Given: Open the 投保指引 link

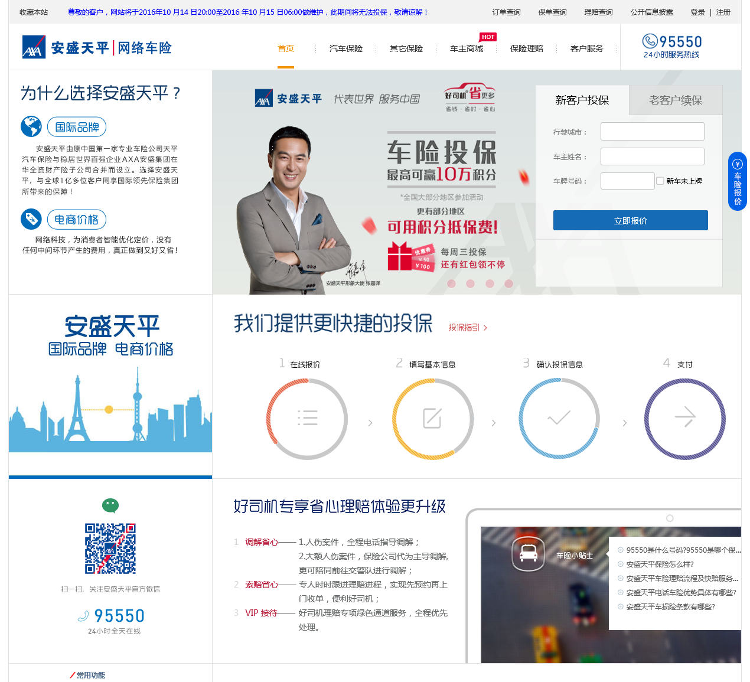Looking at the screenshot, I should (464, 327).
